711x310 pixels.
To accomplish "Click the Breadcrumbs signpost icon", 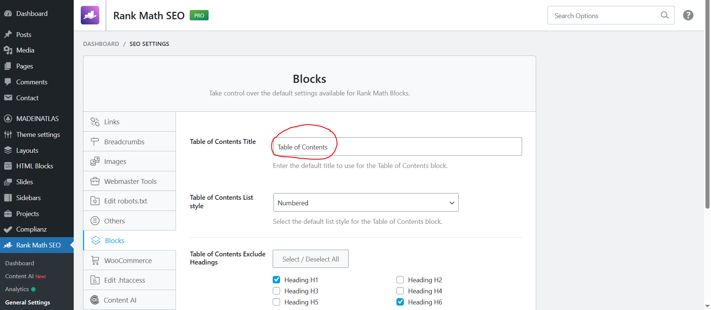I will [x=95, y=142].
